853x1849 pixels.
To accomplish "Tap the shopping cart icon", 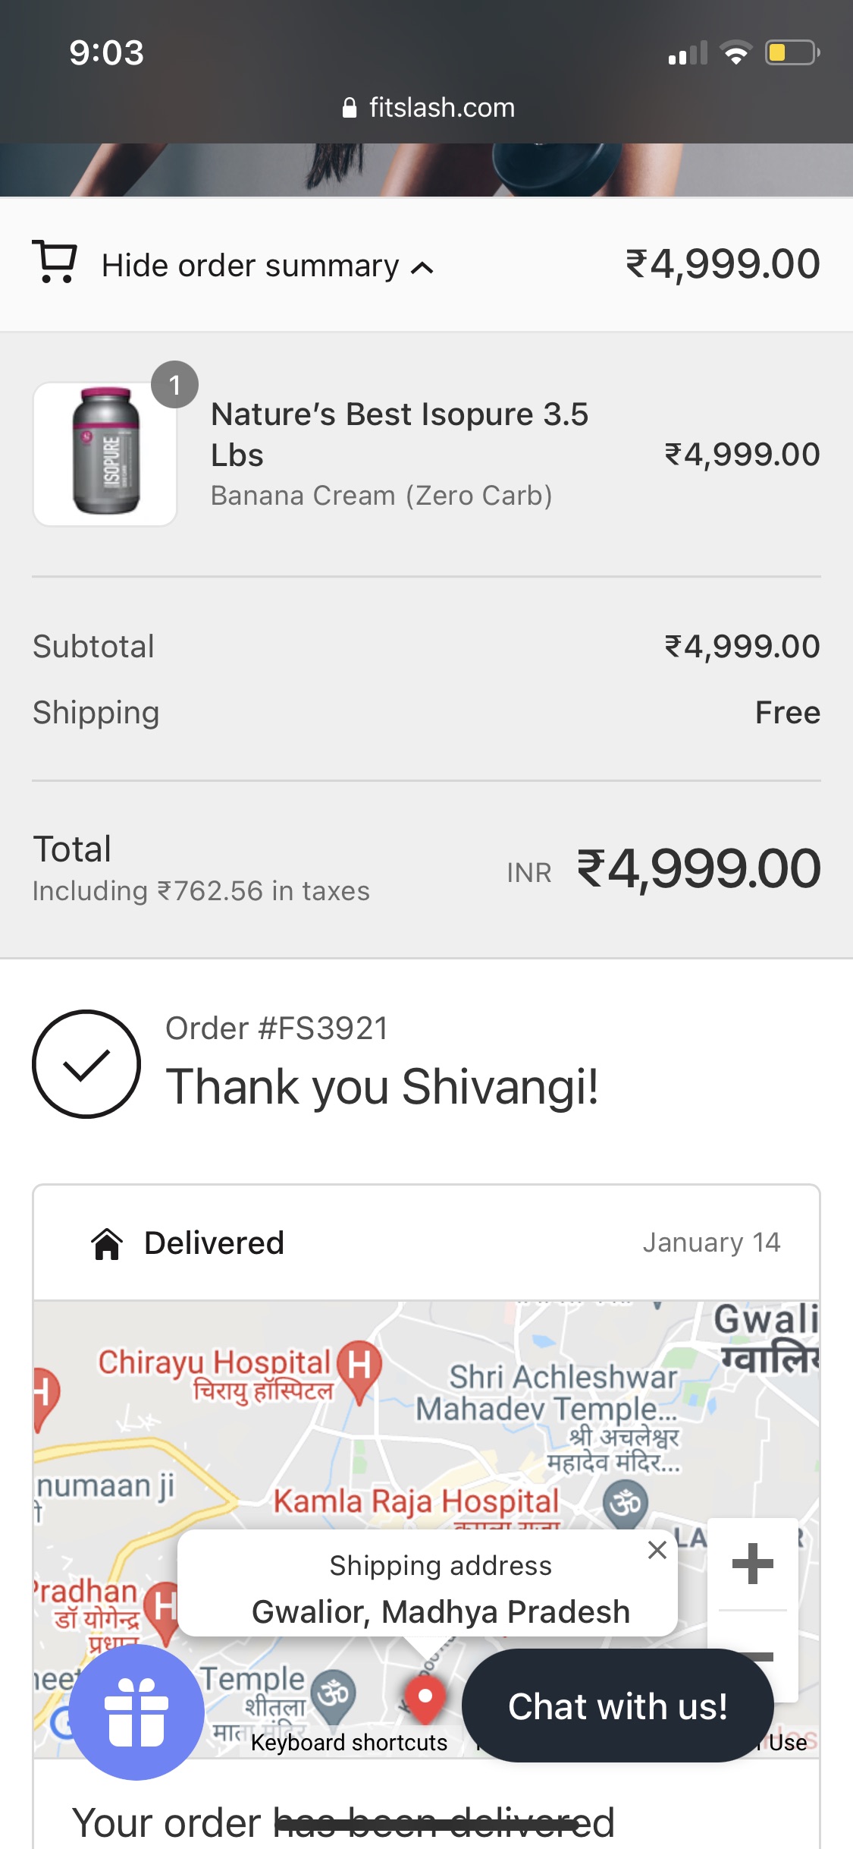I will click(54, 263).
